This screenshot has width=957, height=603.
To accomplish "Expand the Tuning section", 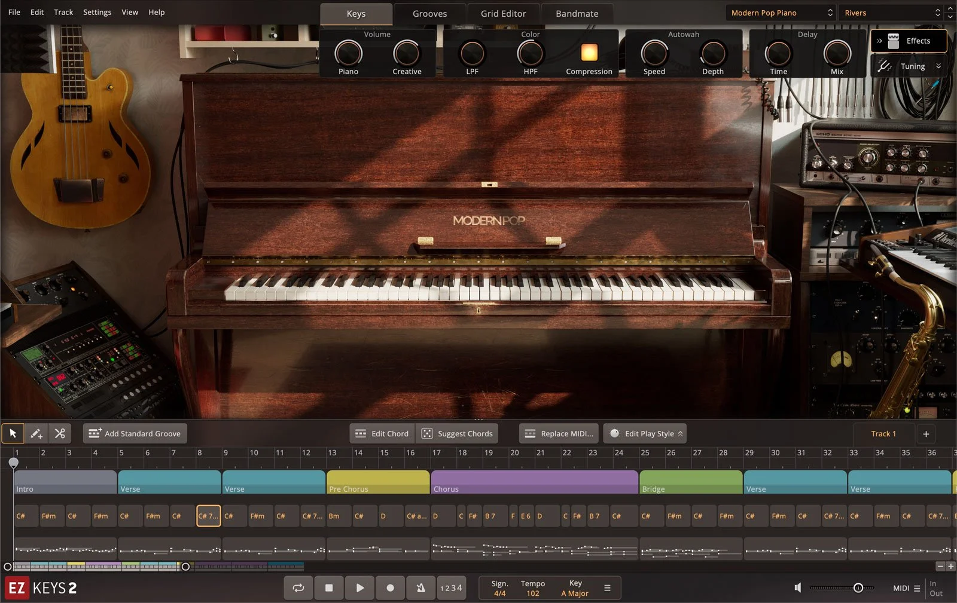I will 908,66.
